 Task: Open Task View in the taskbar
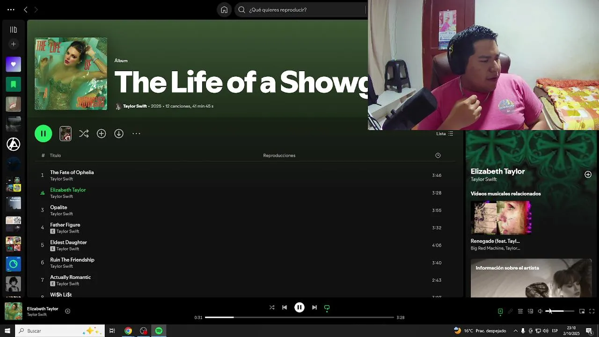112,331
